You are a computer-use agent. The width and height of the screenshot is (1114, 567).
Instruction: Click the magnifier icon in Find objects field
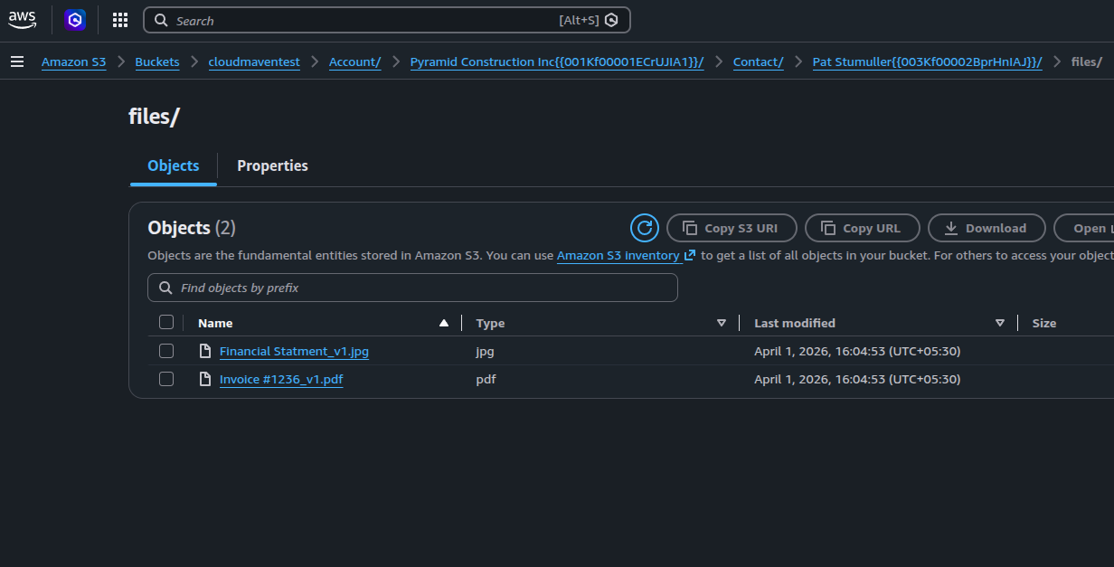point(165,288)
